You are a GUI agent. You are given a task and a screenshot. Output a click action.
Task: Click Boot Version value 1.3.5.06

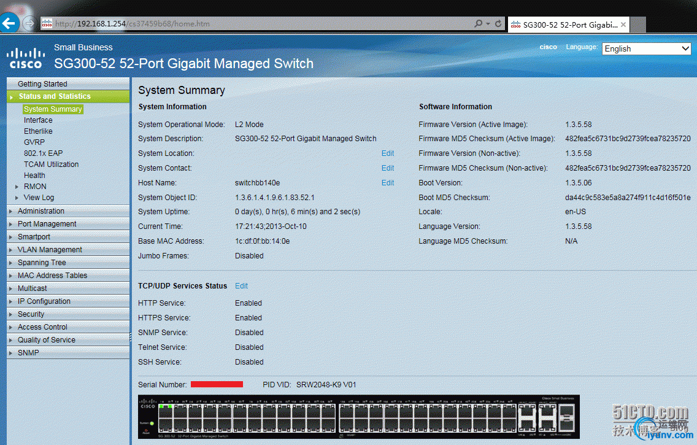pyautogui.click(x=579, y=183)
